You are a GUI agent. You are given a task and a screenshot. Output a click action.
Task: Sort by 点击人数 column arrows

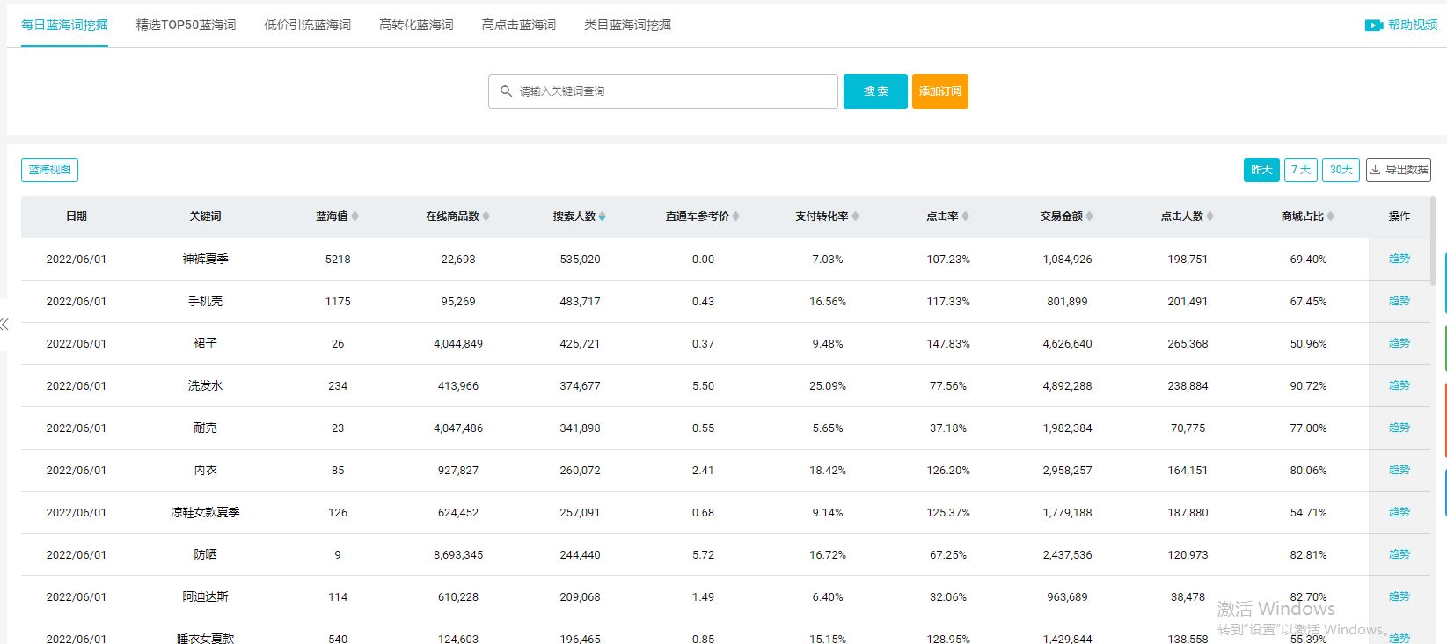point(1209,216)
